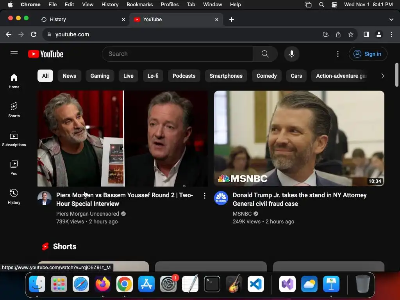This screenshot has width=400, height=300.
Task: Select the All filter chip
Action: tap(45, 76)
